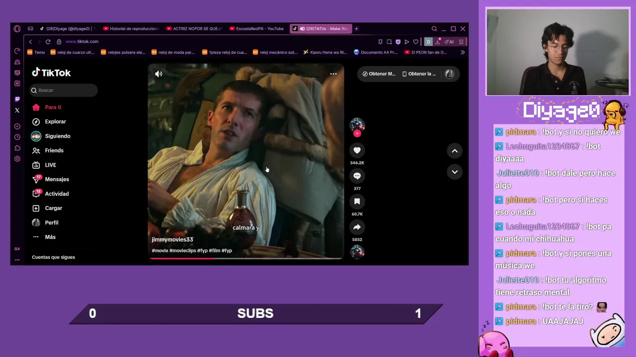Open downloads icon in browser toolbar

pos(437,42)
